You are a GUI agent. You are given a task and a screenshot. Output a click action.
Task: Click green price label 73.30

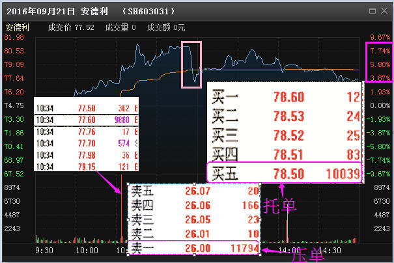[x=14, y=119]
